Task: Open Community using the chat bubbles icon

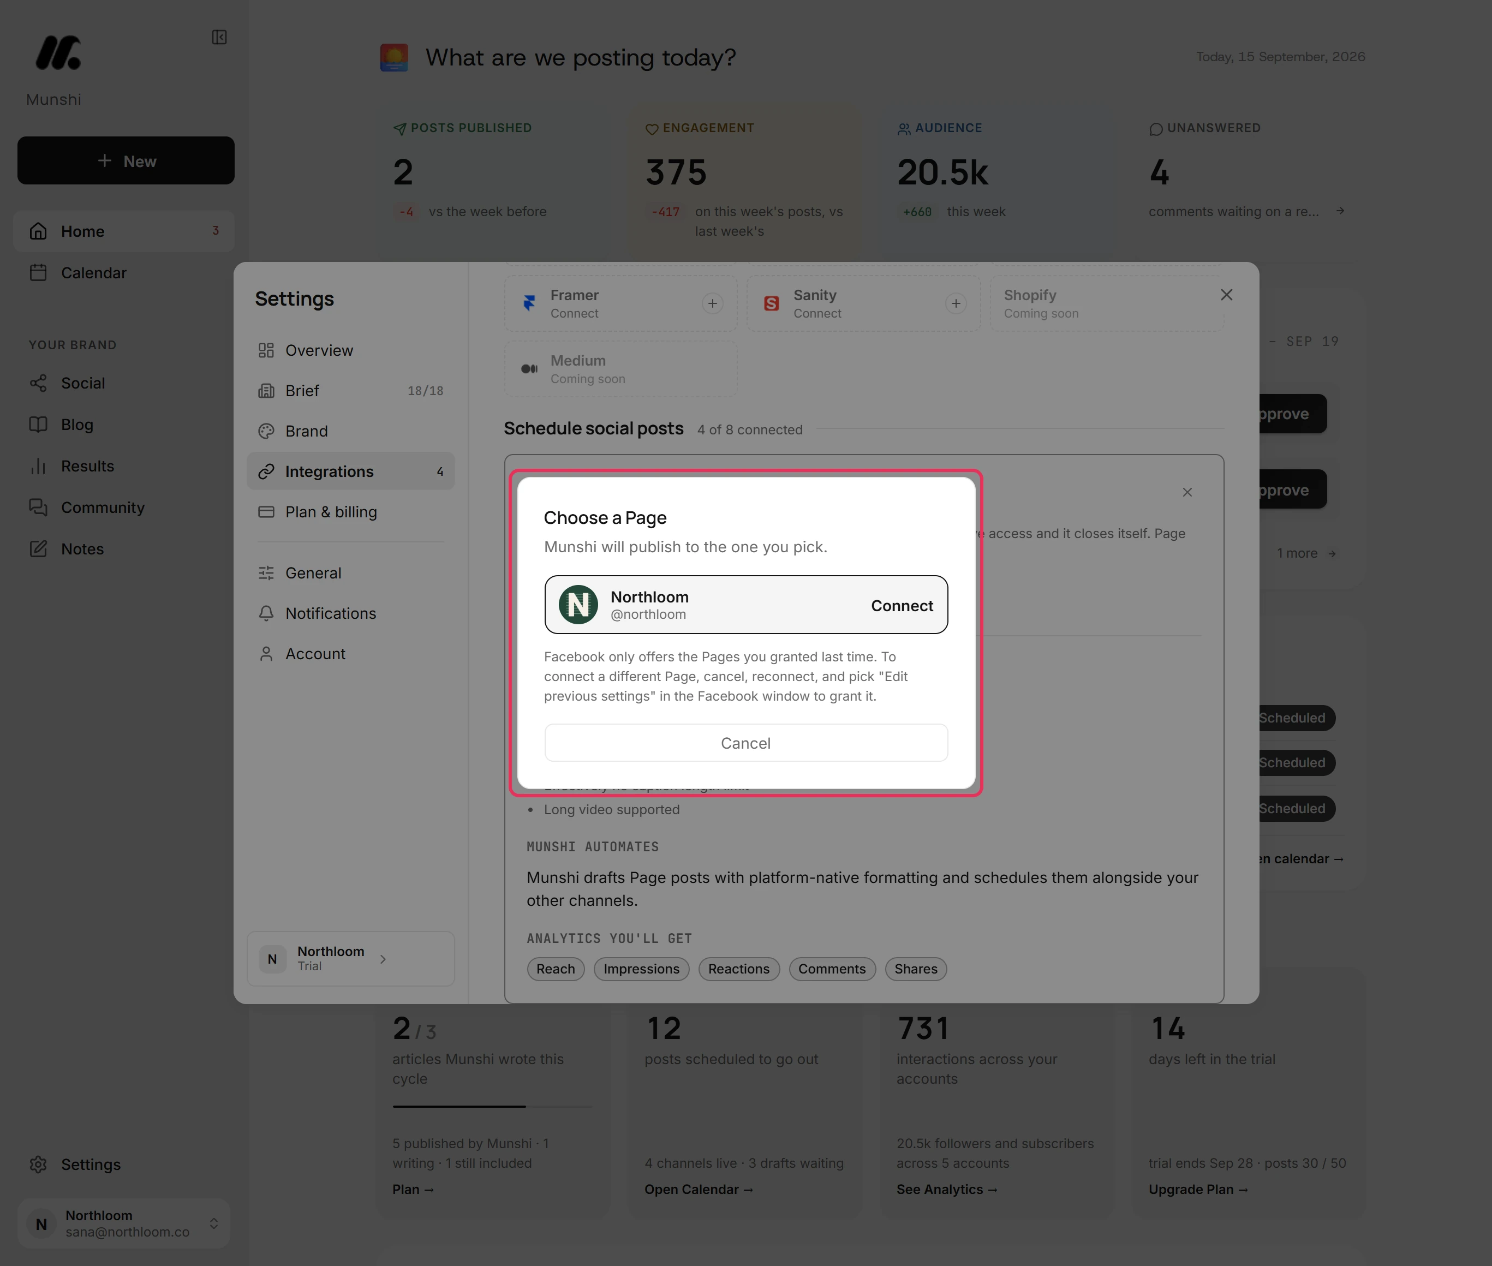Action: [x=38, y=507]
